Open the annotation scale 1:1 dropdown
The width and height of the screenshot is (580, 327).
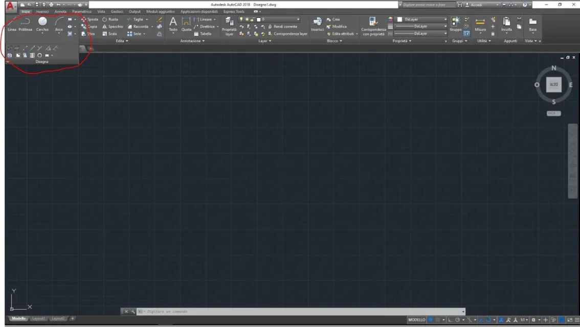[524, 320]
